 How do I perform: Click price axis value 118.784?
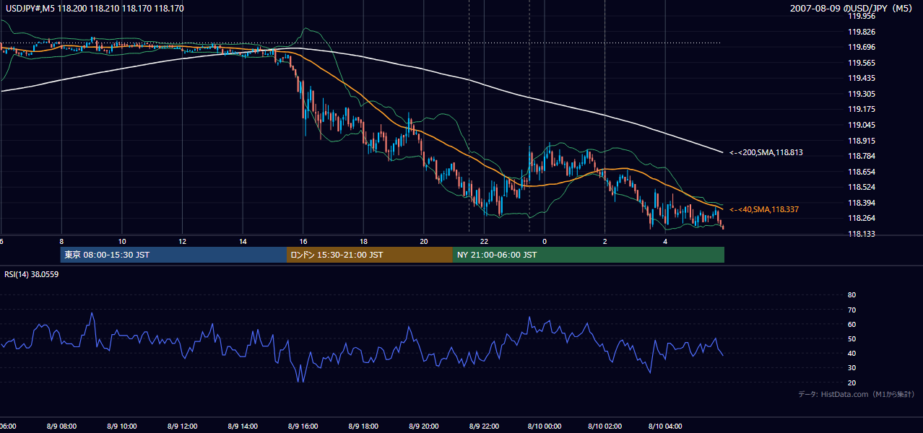[862, 156]
